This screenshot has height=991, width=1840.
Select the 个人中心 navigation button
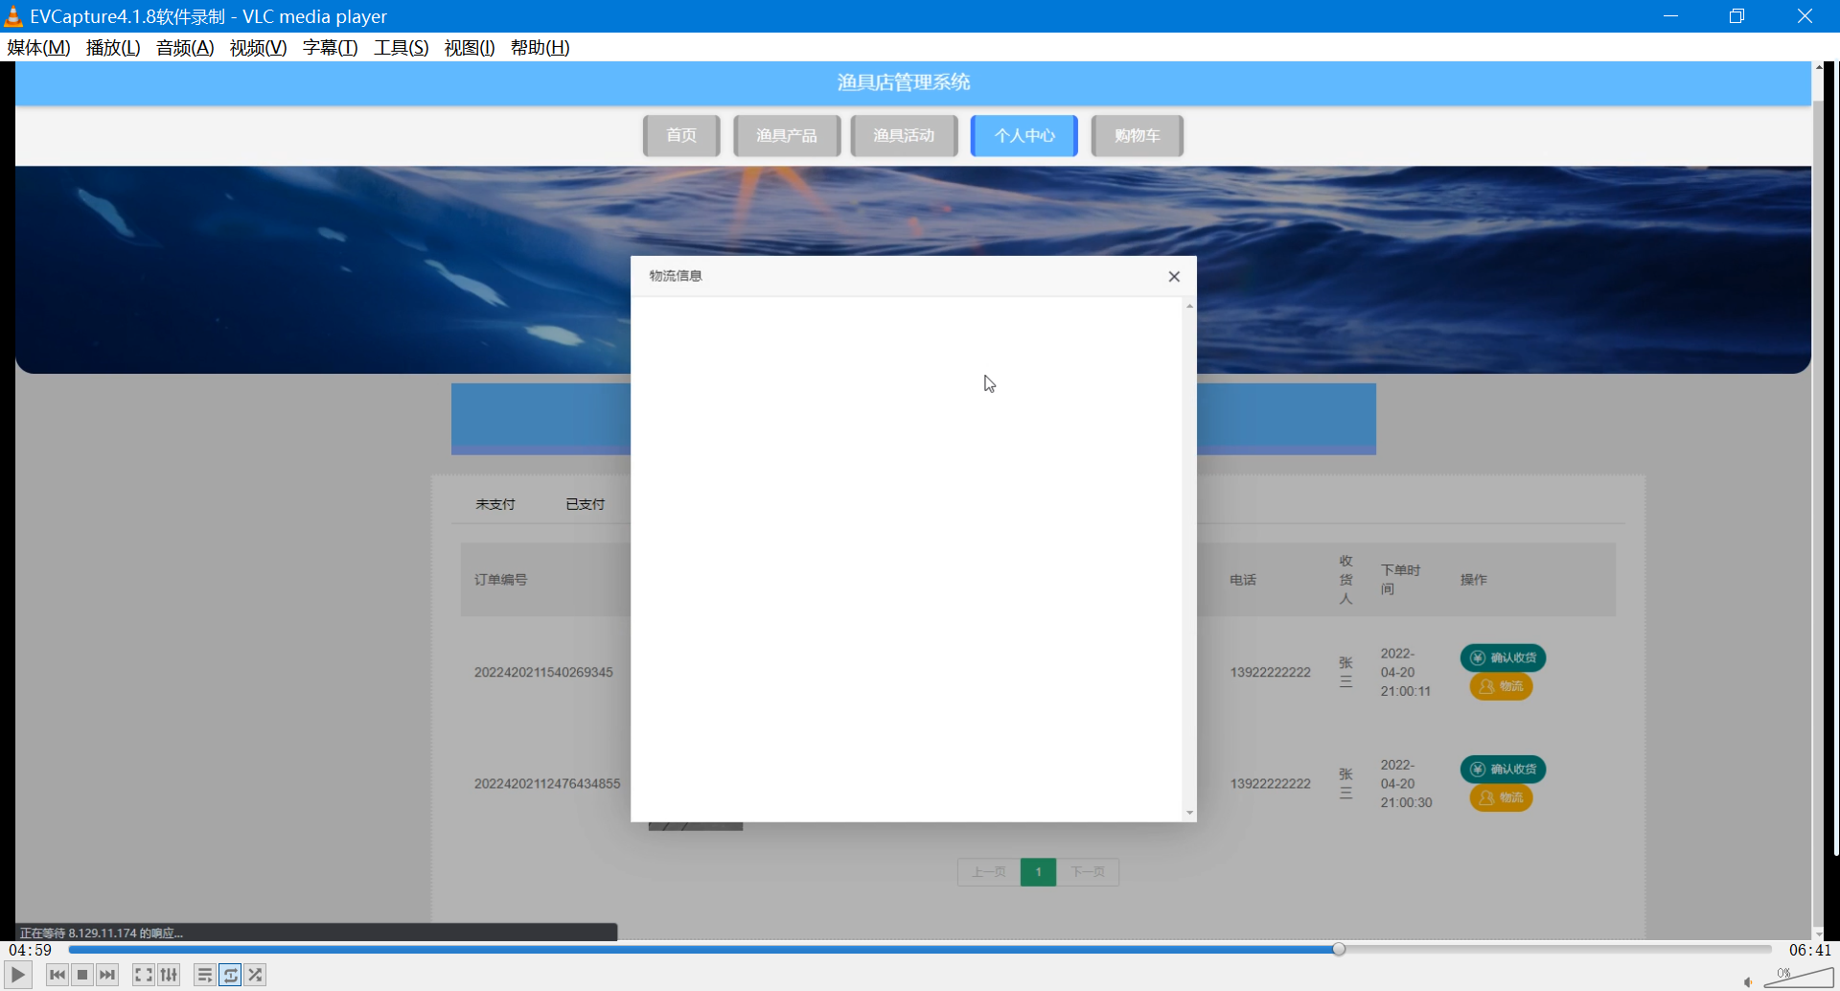[x=1024, y=135]
